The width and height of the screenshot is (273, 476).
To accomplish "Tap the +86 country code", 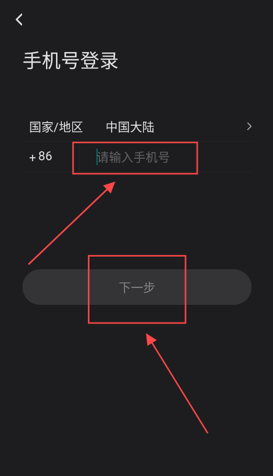I will [x=40, y=157].
